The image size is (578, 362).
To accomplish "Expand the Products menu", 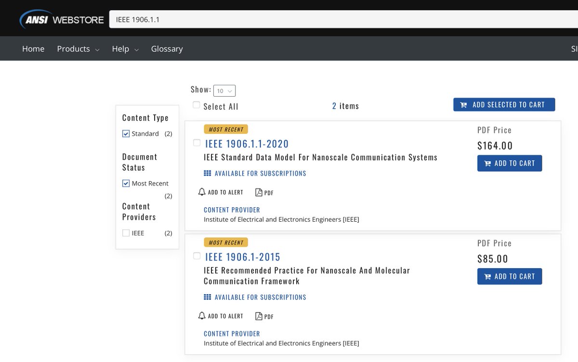I will pyautogui.click(x=78, y=49).
